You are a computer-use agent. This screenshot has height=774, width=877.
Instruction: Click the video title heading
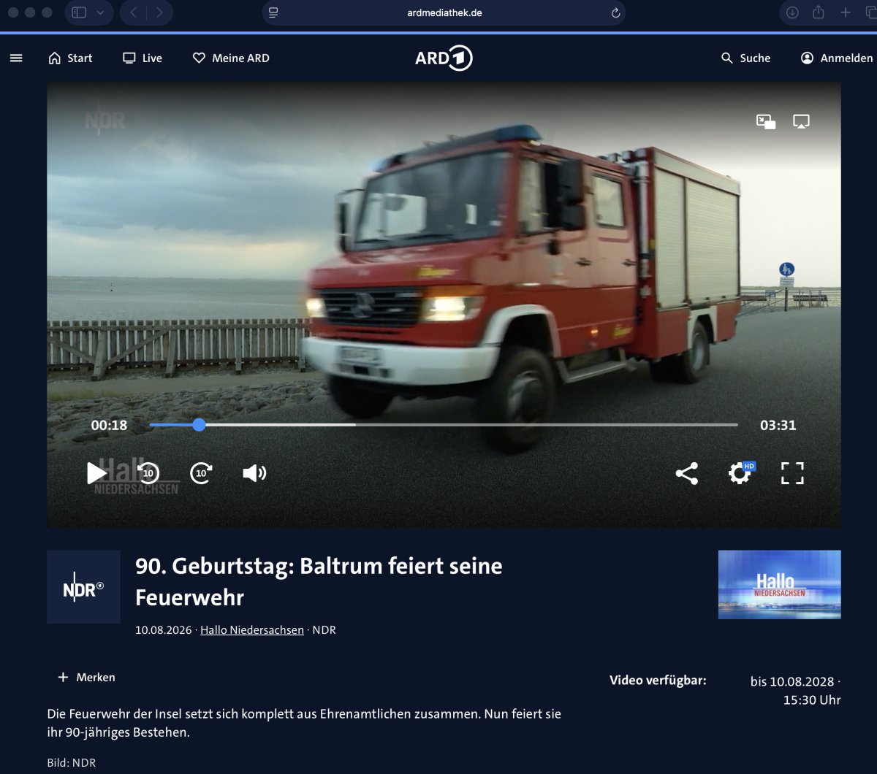[x=319, y=581]
